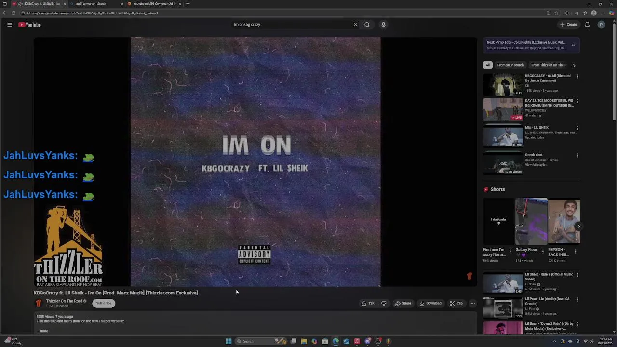Open the taskbar clock and date
Viewport: 617px width, 347px height.
(605, 341)
